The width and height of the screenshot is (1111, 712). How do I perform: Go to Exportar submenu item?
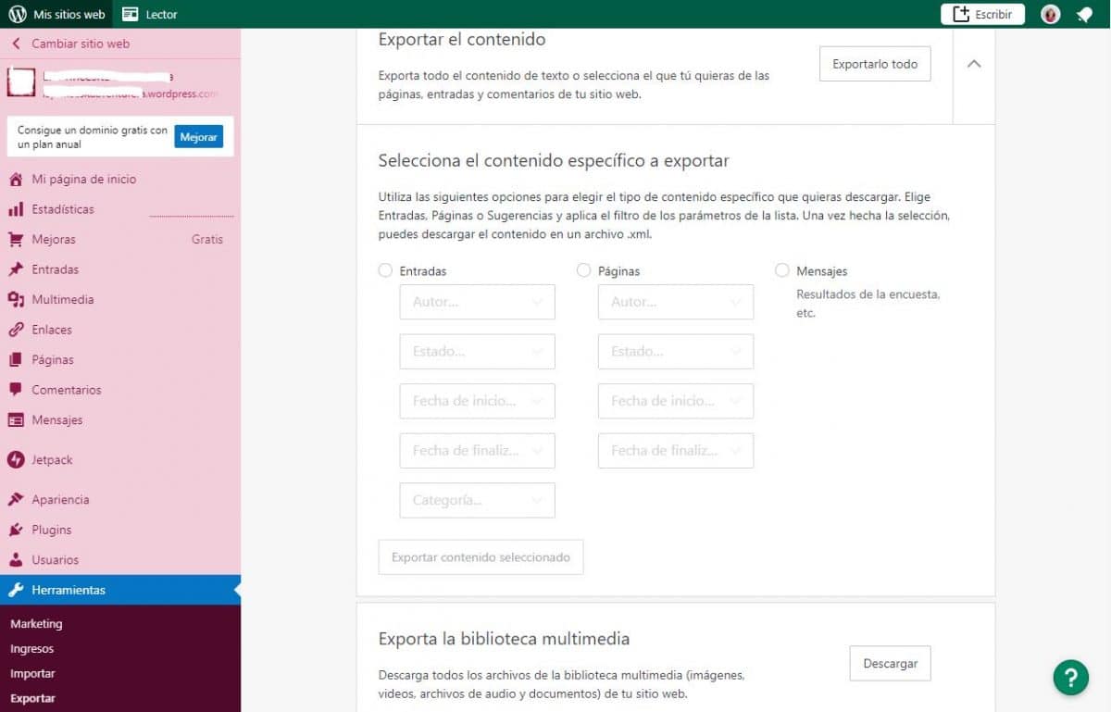coord(32,699)
